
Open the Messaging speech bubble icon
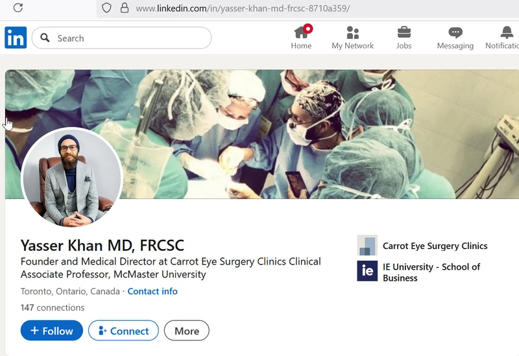[x=455, y=32]
